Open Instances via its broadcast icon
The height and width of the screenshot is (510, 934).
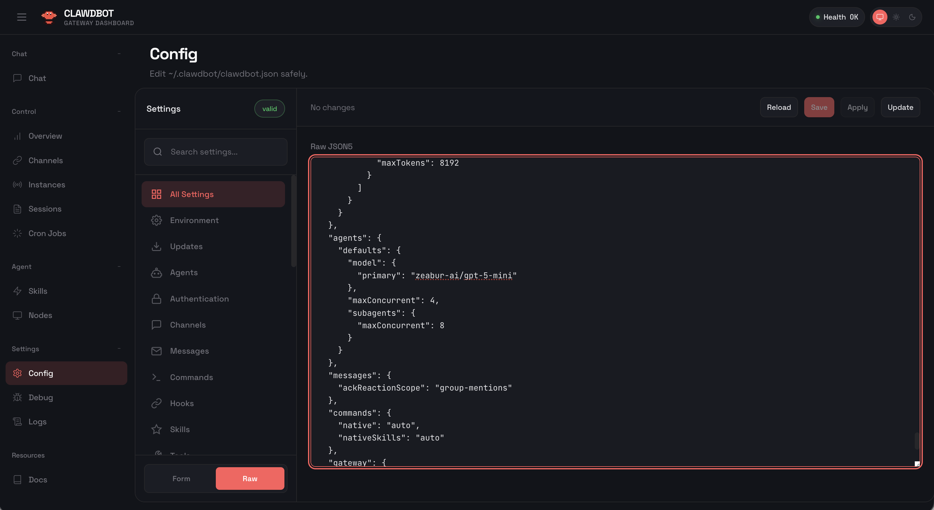tap(17, 185)
